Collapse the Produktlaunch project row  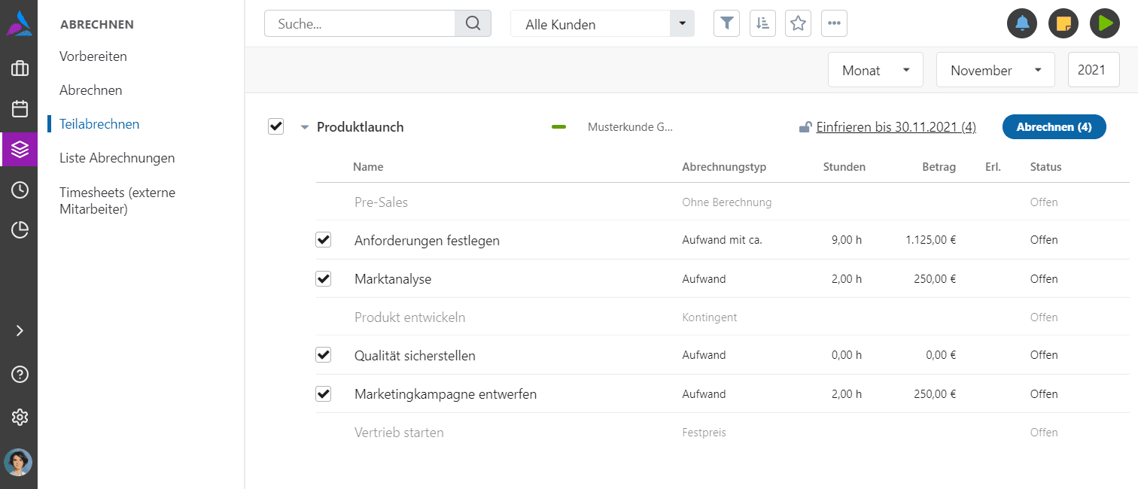tap(305, 127)
